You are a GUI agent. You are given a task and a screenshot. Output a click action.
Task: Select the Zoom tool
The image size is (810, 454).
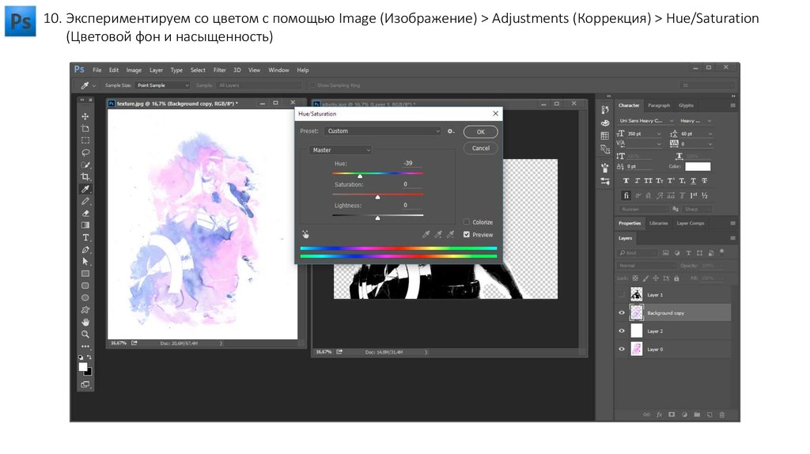point(85,335)
